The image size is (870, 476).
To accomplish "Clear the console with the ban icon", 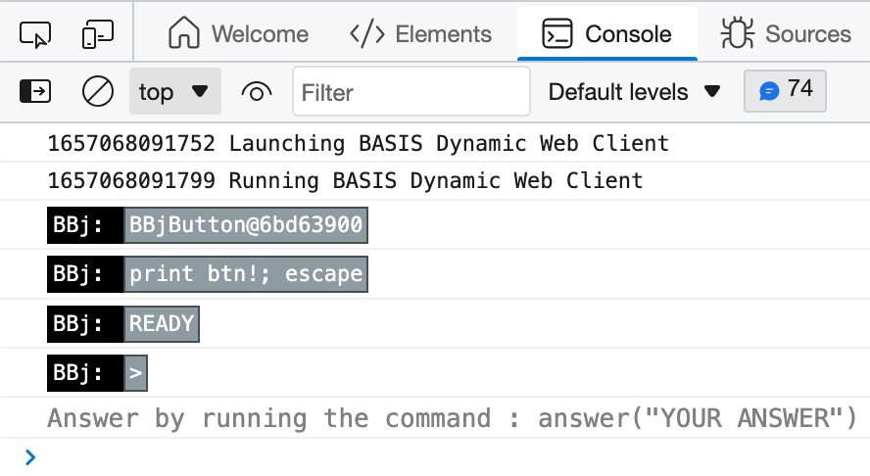I will (x=97, y=92).
